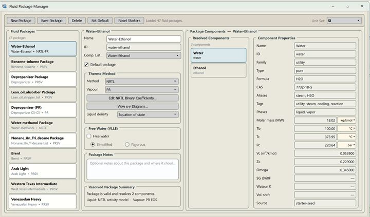370x217 pixels.
Task: Click the Tb value 100.00
Action: tap(315, 128)
